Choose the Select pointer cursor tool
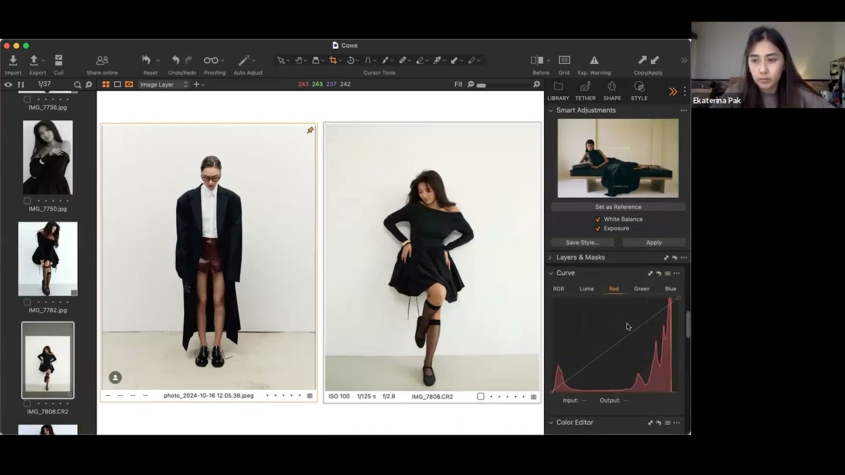This screenshot has height=475, width=845. pyautogui.click(x=281, y=60)
